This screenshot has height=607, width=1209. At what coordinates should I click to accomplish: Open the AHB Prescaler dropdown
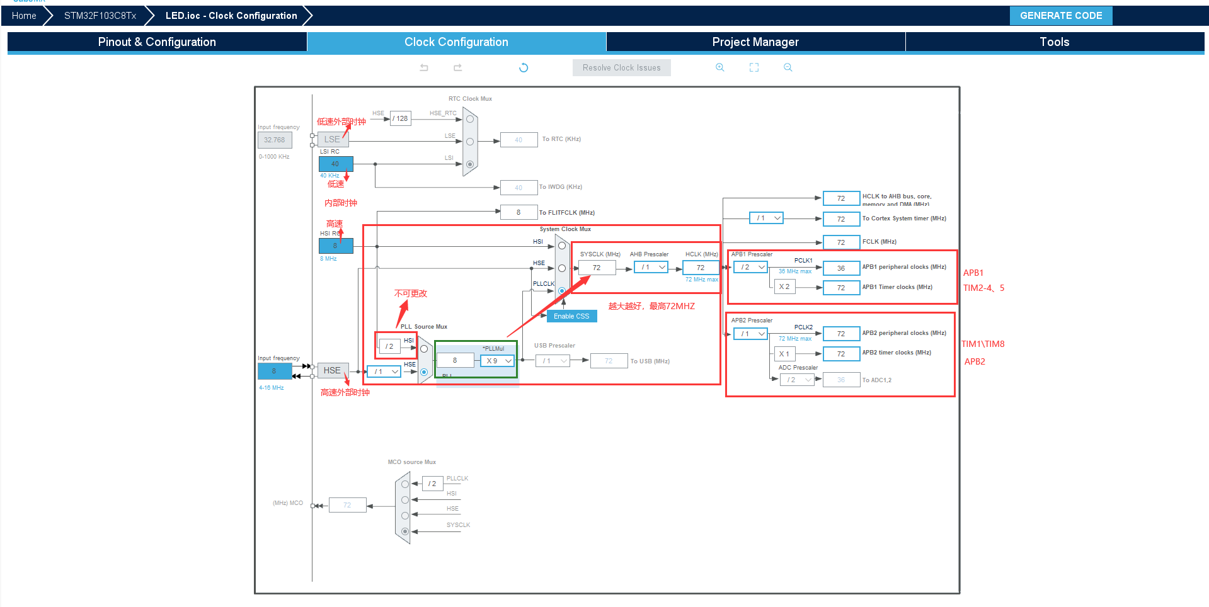(x=651, y=268)
